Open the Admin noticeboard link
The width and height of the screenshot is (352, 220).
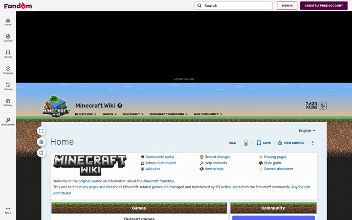click(160, 163)
